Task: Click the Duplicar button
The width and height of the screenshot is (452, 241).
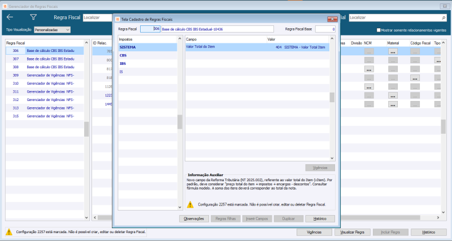Action: [x=289, y=219]
